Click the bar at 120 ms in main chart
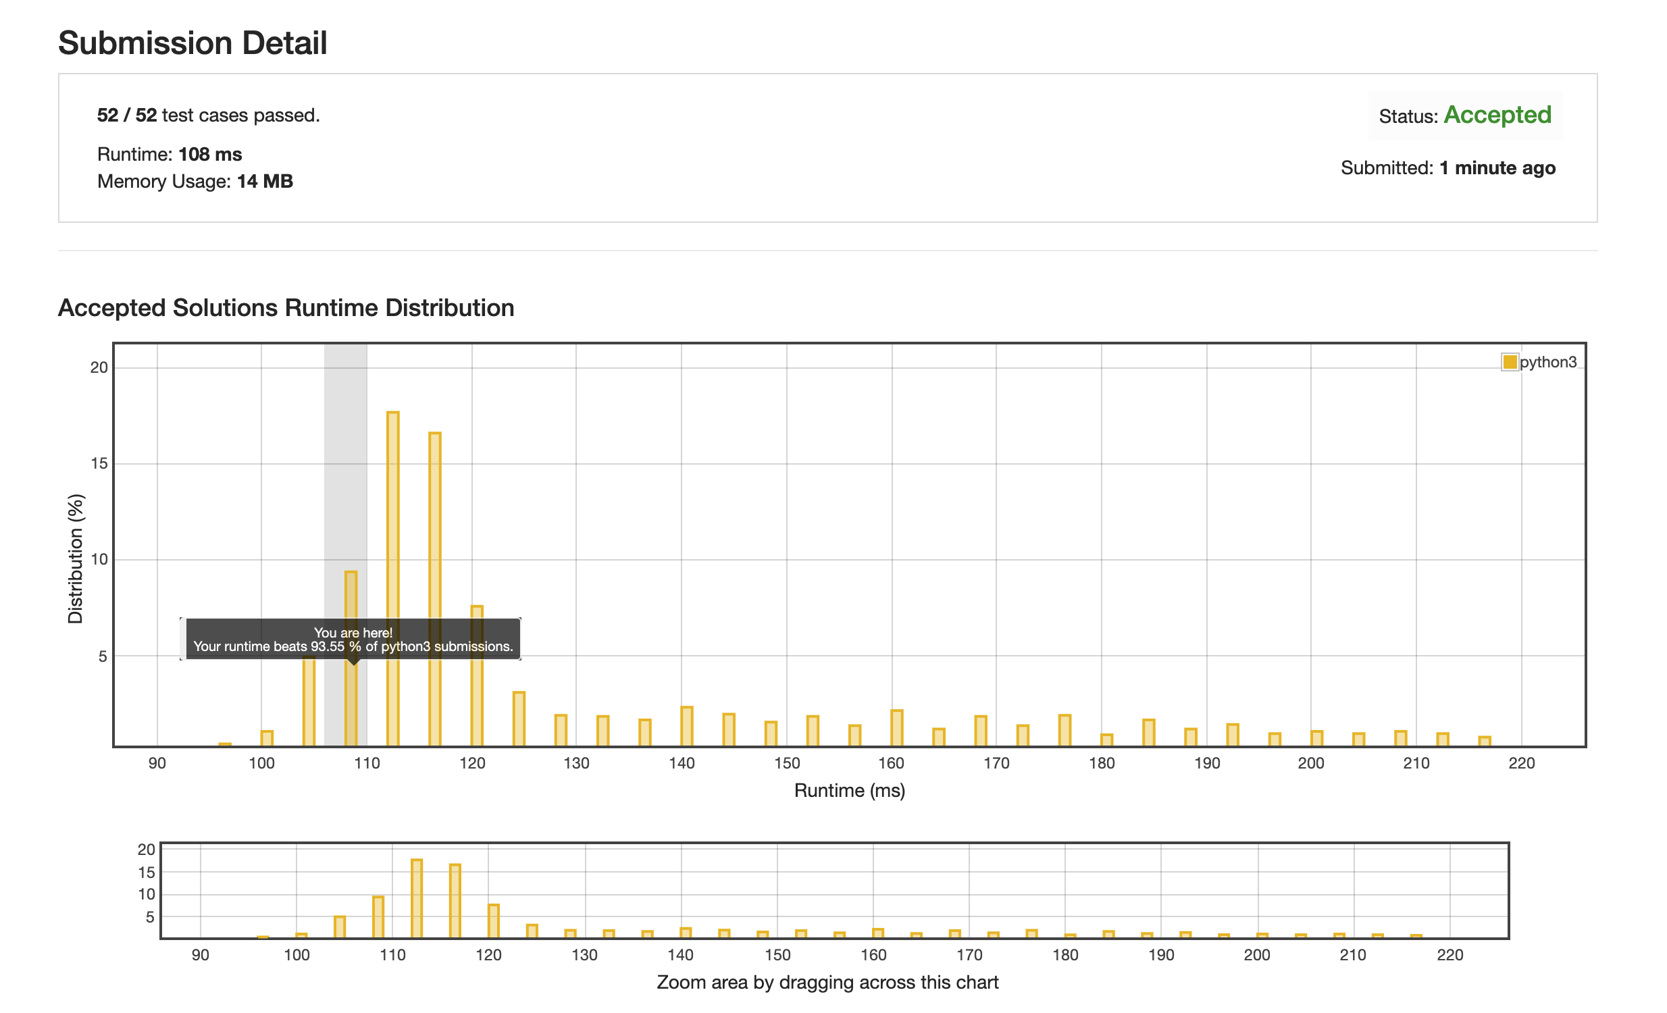Image resolution: width=1667 pixels, height=1013 pixels. point(477,703)
